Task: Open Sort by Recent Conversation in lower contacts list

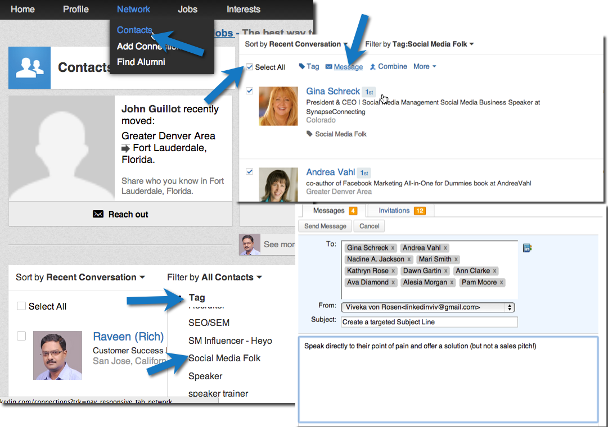Action: coord(80,278)
